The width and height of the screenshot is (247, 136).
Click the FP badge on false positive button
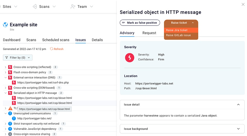[x=123, y=23]
